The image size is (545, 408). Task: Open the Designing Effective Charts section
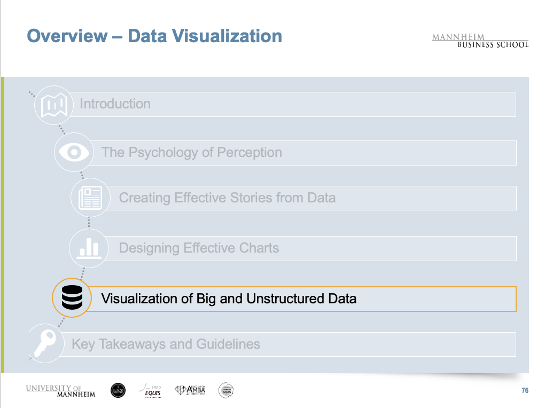click(315, 248)
